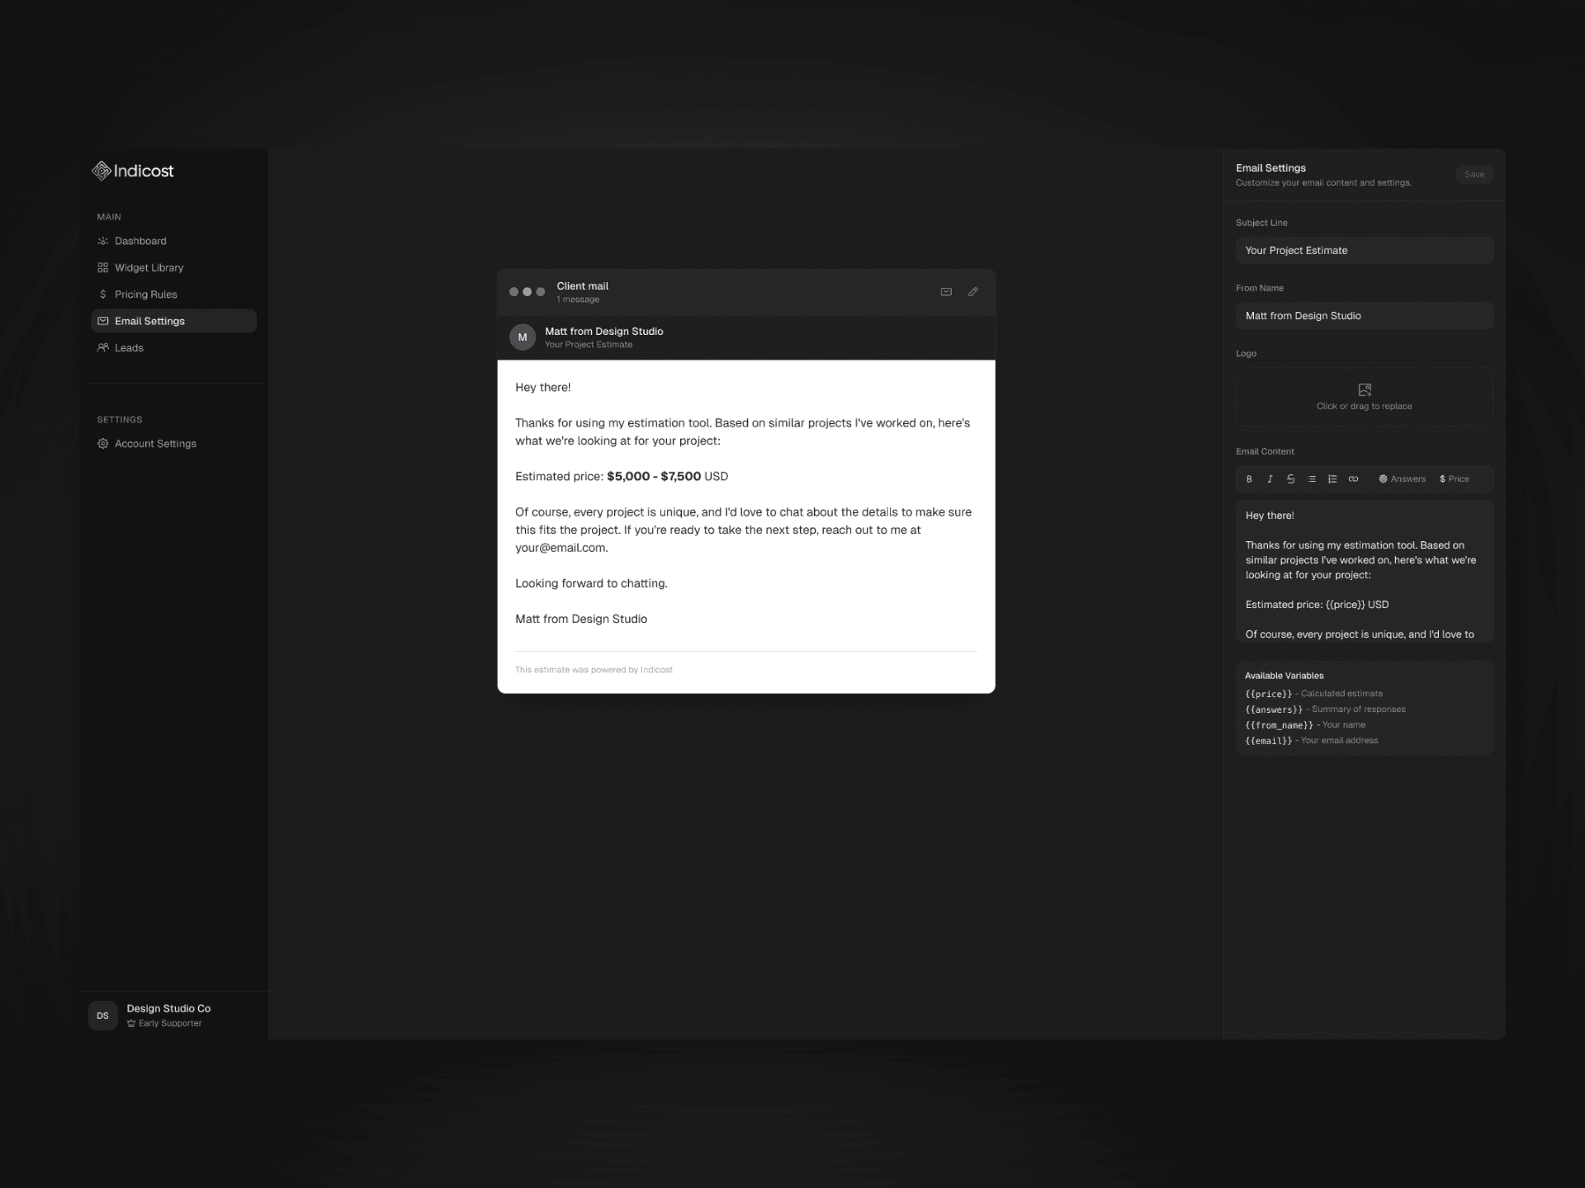The height and width of the screenshot is (1188, 1585).
Task: Insert a bulleted list in email content
Action: [1312, 478]
